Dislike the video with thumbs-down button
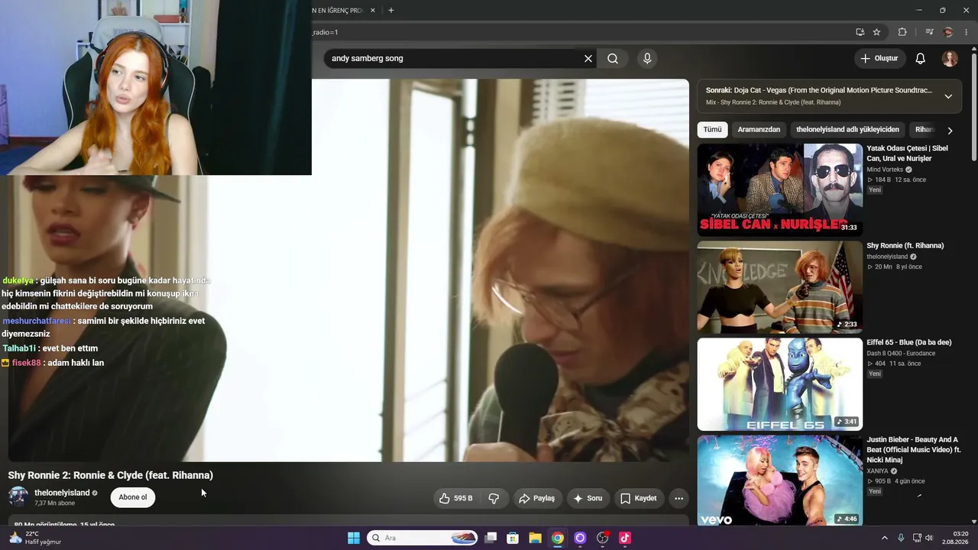The height and width of the screenshot is (550, 978). [494, 498]
